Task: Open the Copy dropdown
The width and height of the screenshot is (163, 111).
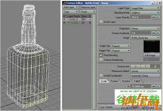Action: [71, 12]
